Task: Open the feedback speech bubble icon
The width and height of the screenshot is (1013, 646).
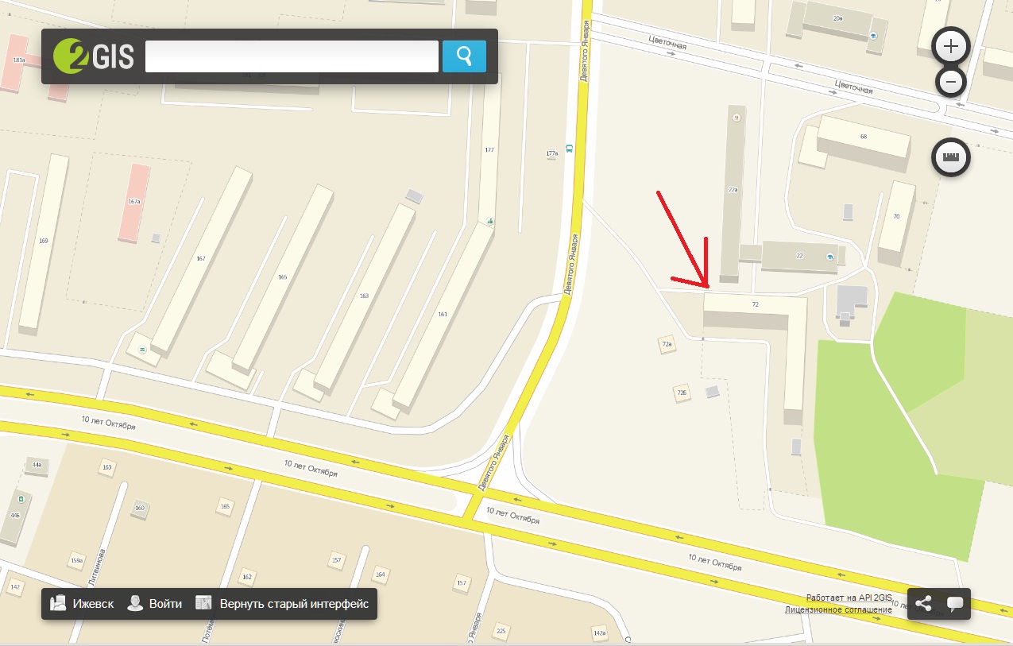Action: click(955, 604)
